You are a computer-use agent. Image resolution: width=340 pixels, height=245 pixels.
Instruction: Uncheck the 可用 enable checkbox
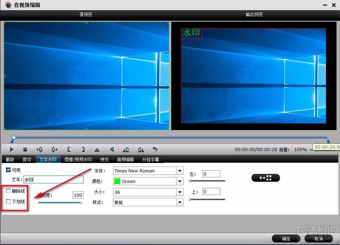coord(8,170)
